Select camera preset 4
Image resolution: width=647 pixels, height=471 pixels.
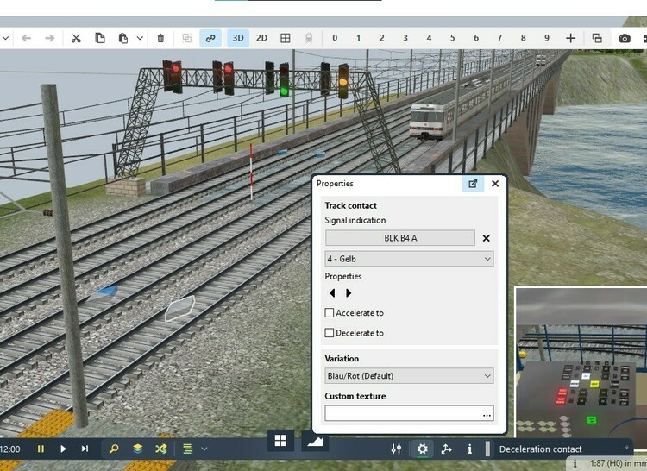429,38
